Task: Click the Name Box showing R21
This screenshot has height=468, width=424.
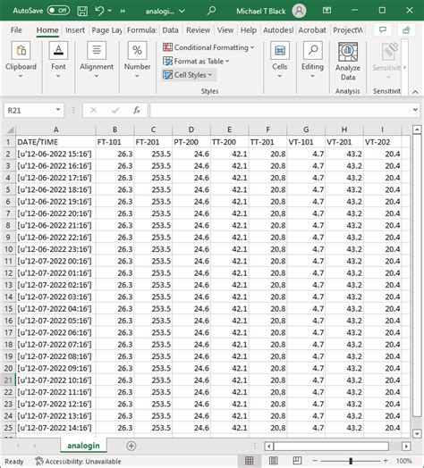Action: [29, 111]
